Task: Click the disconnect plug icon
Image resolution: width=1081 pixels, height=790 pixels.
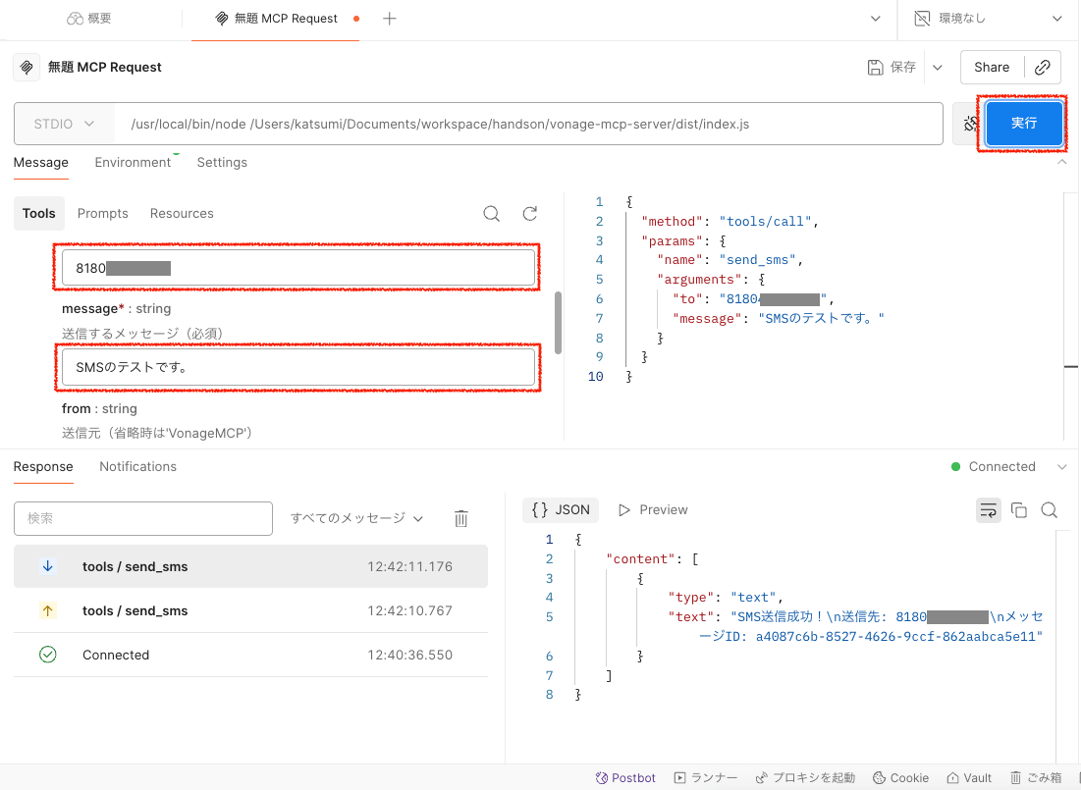Action: coord(970,124)
